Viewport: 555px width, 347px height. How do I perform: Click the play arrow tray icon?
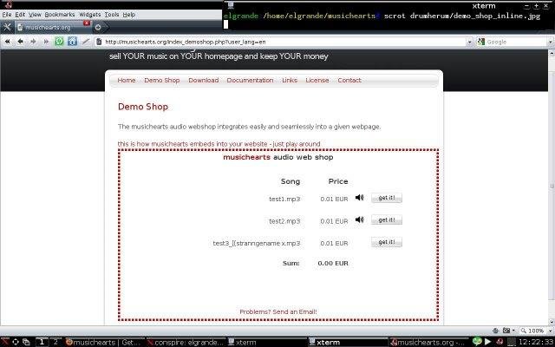coord(488,342)
